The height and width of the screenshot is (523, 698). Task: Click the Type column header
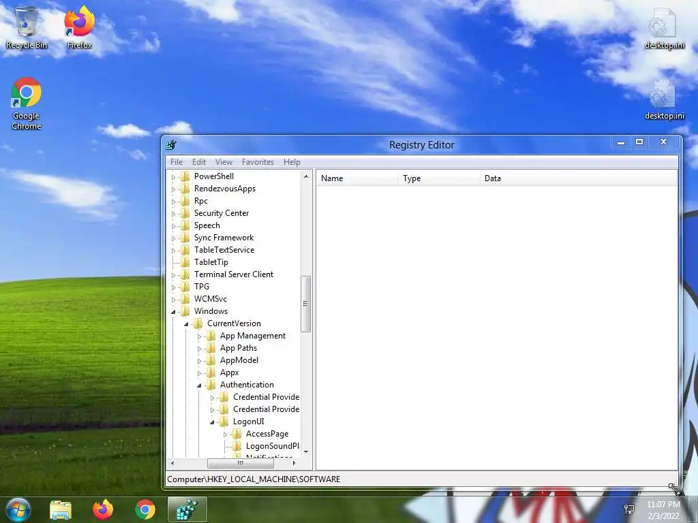click(439, 178)
